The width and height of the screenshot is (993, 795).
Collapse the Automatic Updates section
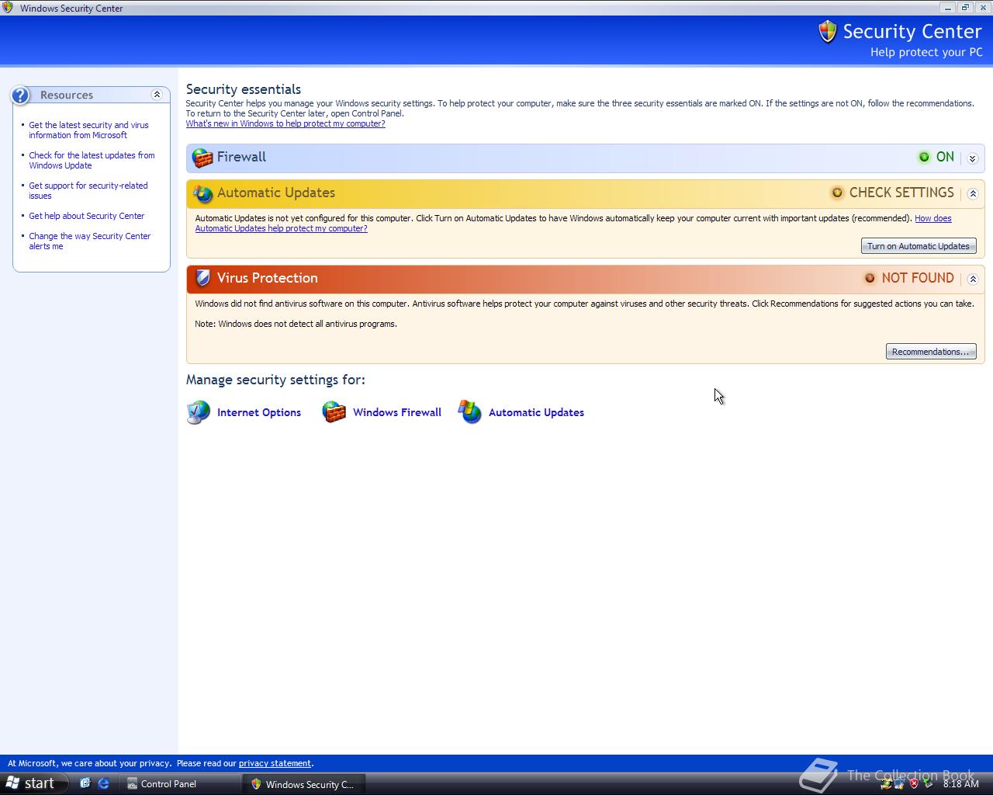tap(973, 194)
